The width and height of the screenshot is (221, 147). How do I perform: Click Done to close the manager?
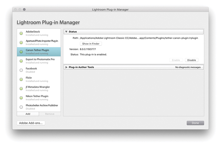[195, 123]
